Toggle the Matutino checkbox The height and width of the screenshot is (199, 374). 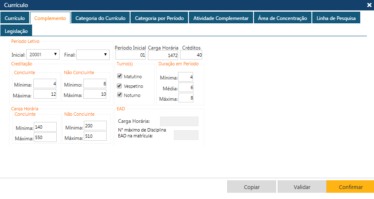tap(120, 77)
